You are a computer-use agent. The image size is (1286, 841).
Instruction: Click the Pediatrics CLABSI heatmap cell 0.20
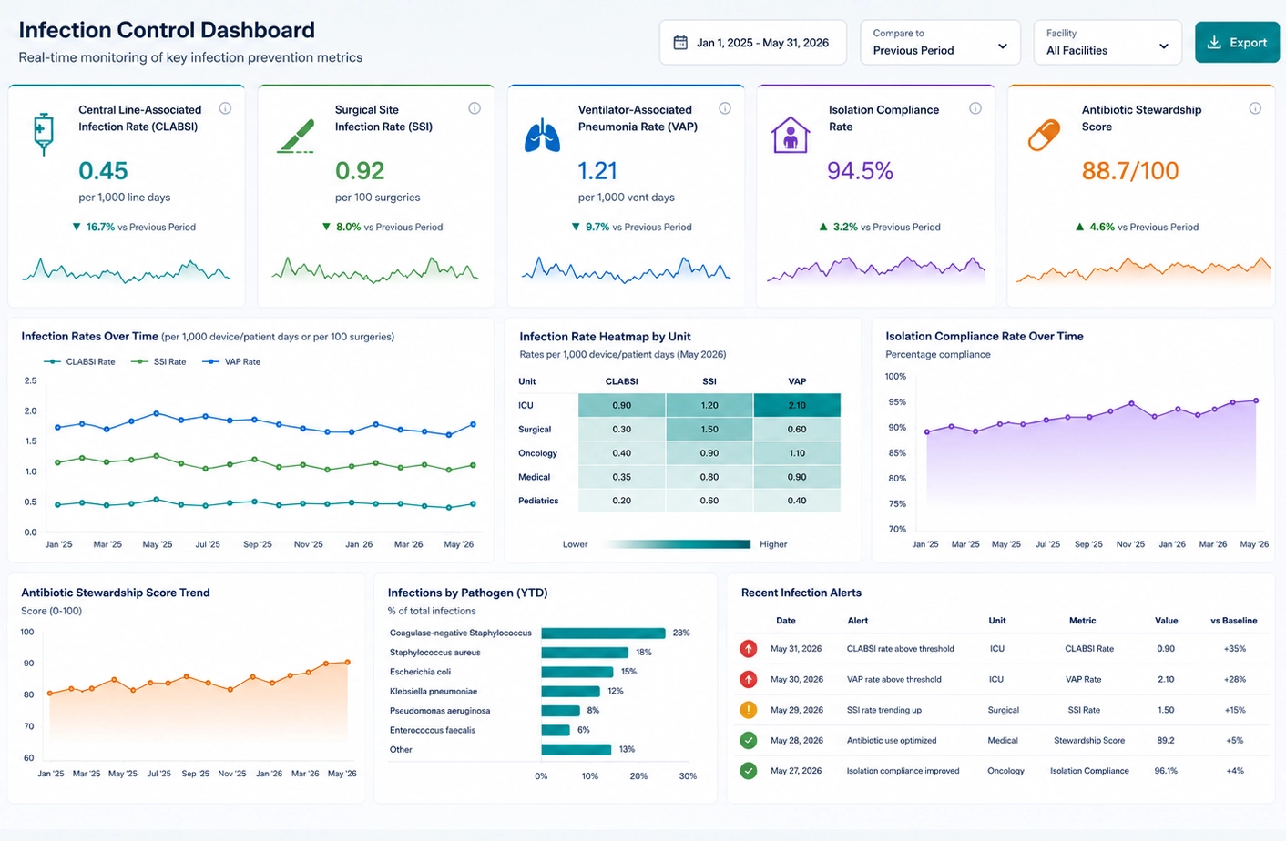(622, 501)
